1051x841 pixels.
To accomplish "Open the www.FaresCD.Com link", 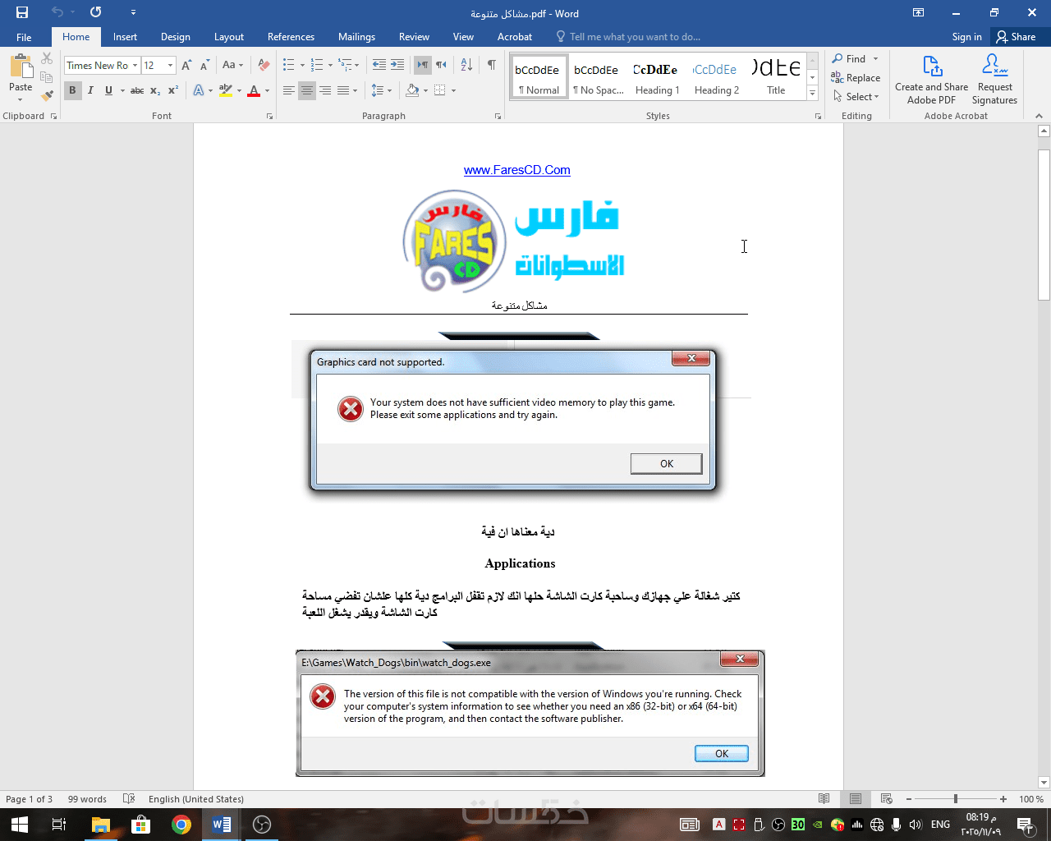I will coord(516,170).
